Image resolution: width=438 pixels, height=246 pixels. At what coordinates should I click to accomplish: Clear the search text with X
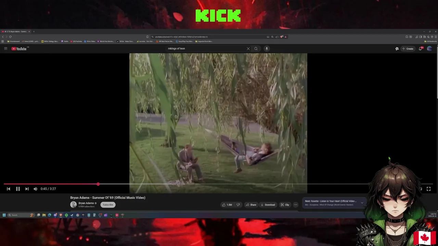click(248, 49)
